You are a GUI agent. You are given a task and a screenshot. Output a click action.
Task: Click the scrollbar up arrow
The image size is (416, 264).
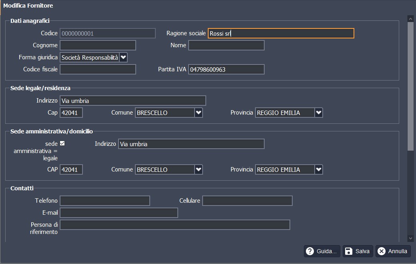410,18
